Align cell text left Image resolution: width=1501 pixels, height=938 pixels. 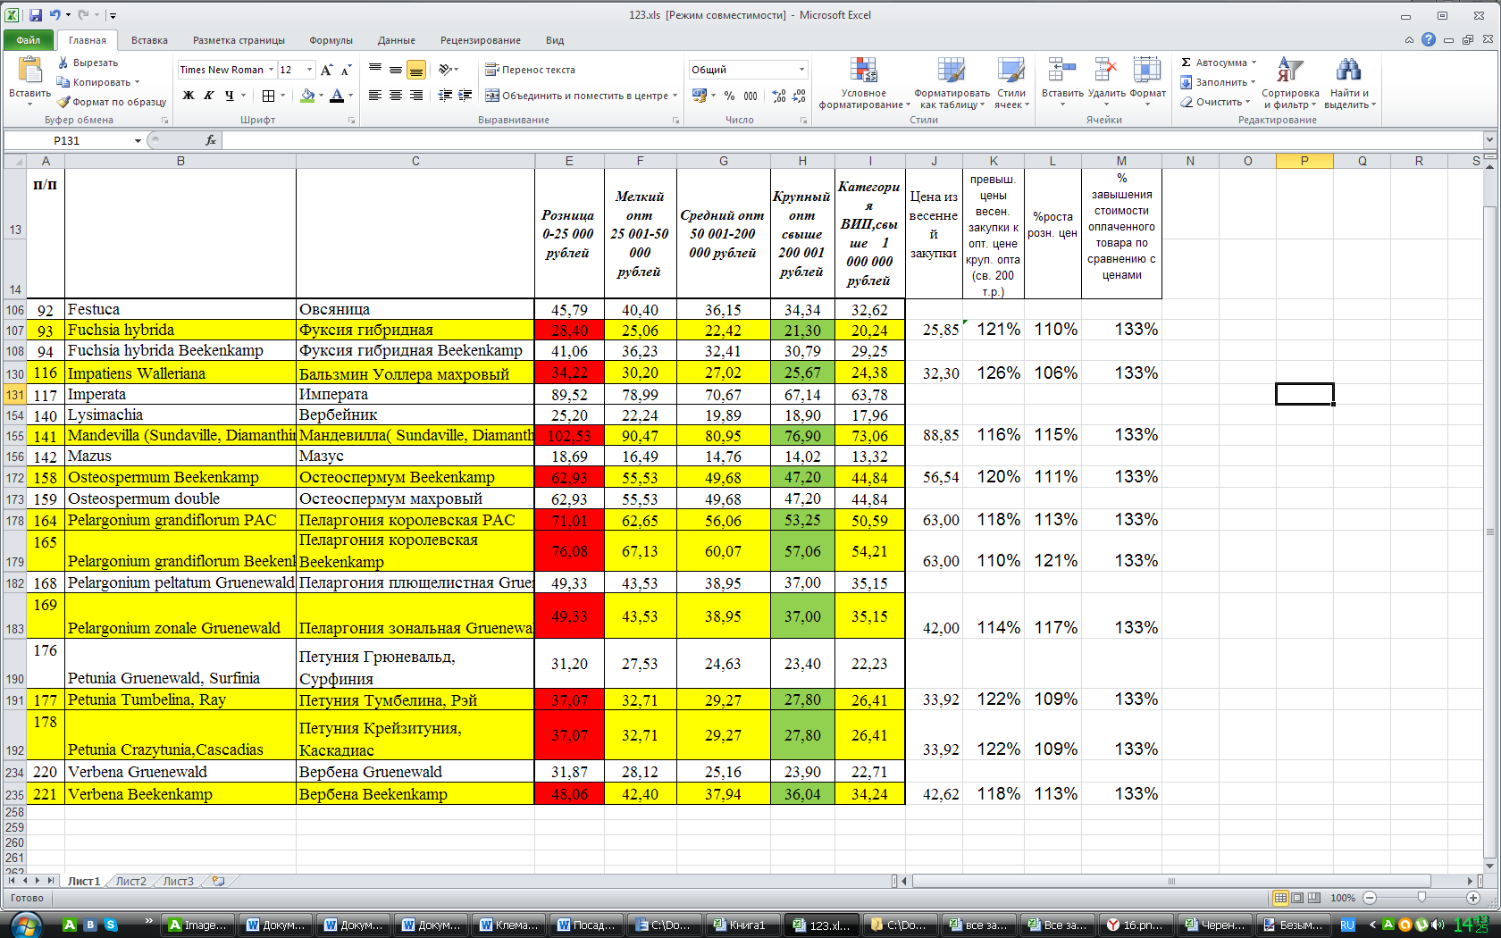[375, 96]
